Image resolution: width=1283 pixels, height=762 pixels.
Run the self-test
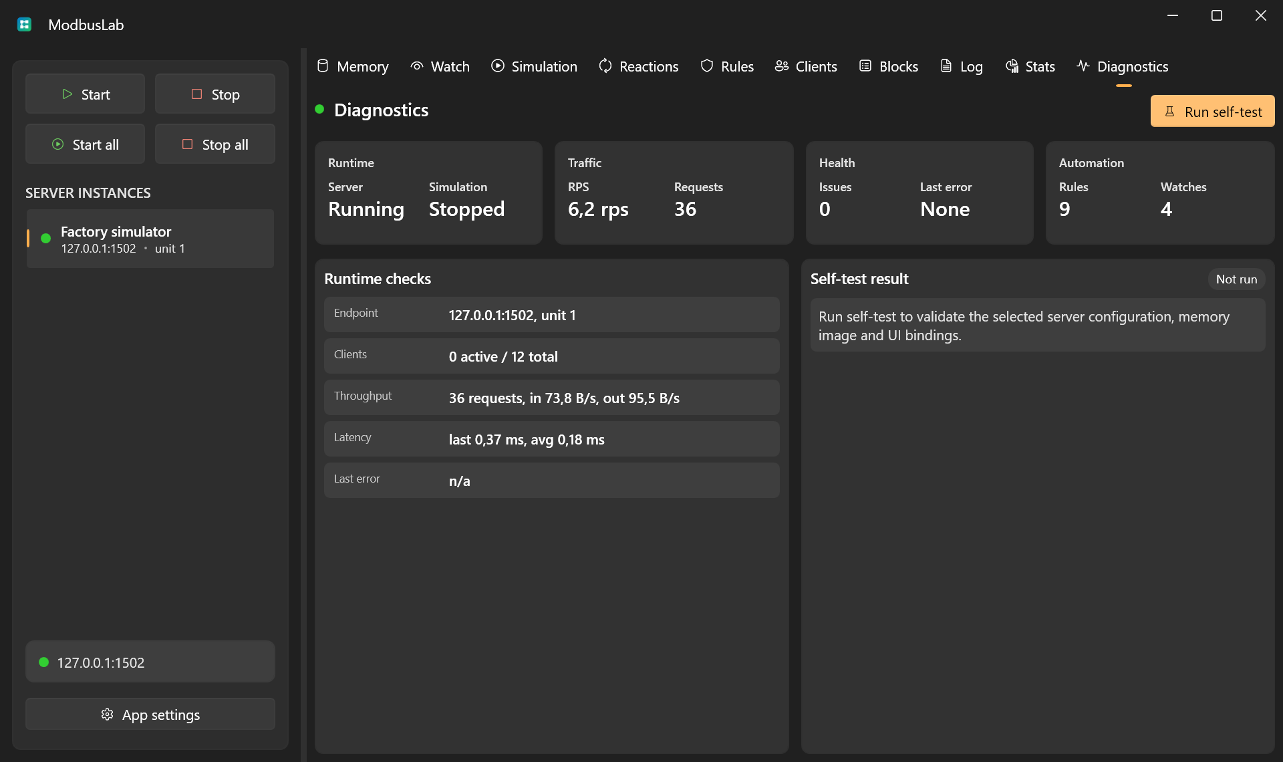click(1212, 112)
